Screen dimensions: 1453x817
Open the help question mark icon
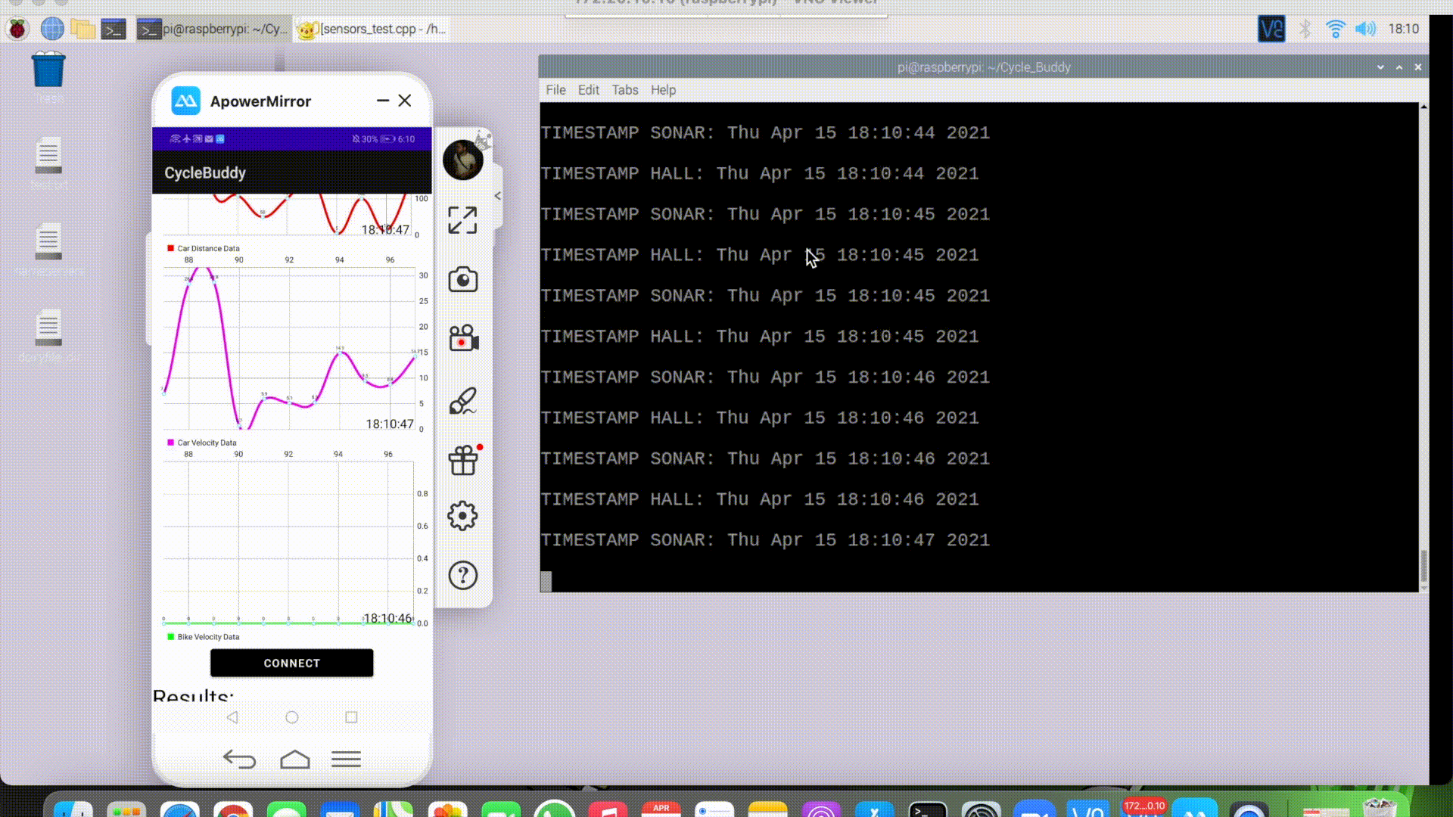click(x=462, y=576)
